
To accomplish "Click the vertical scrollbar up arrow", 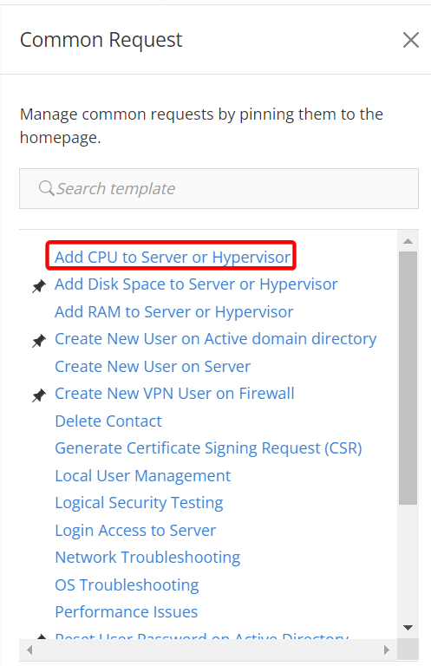I will pyautogui.click(x=408, y=241).
